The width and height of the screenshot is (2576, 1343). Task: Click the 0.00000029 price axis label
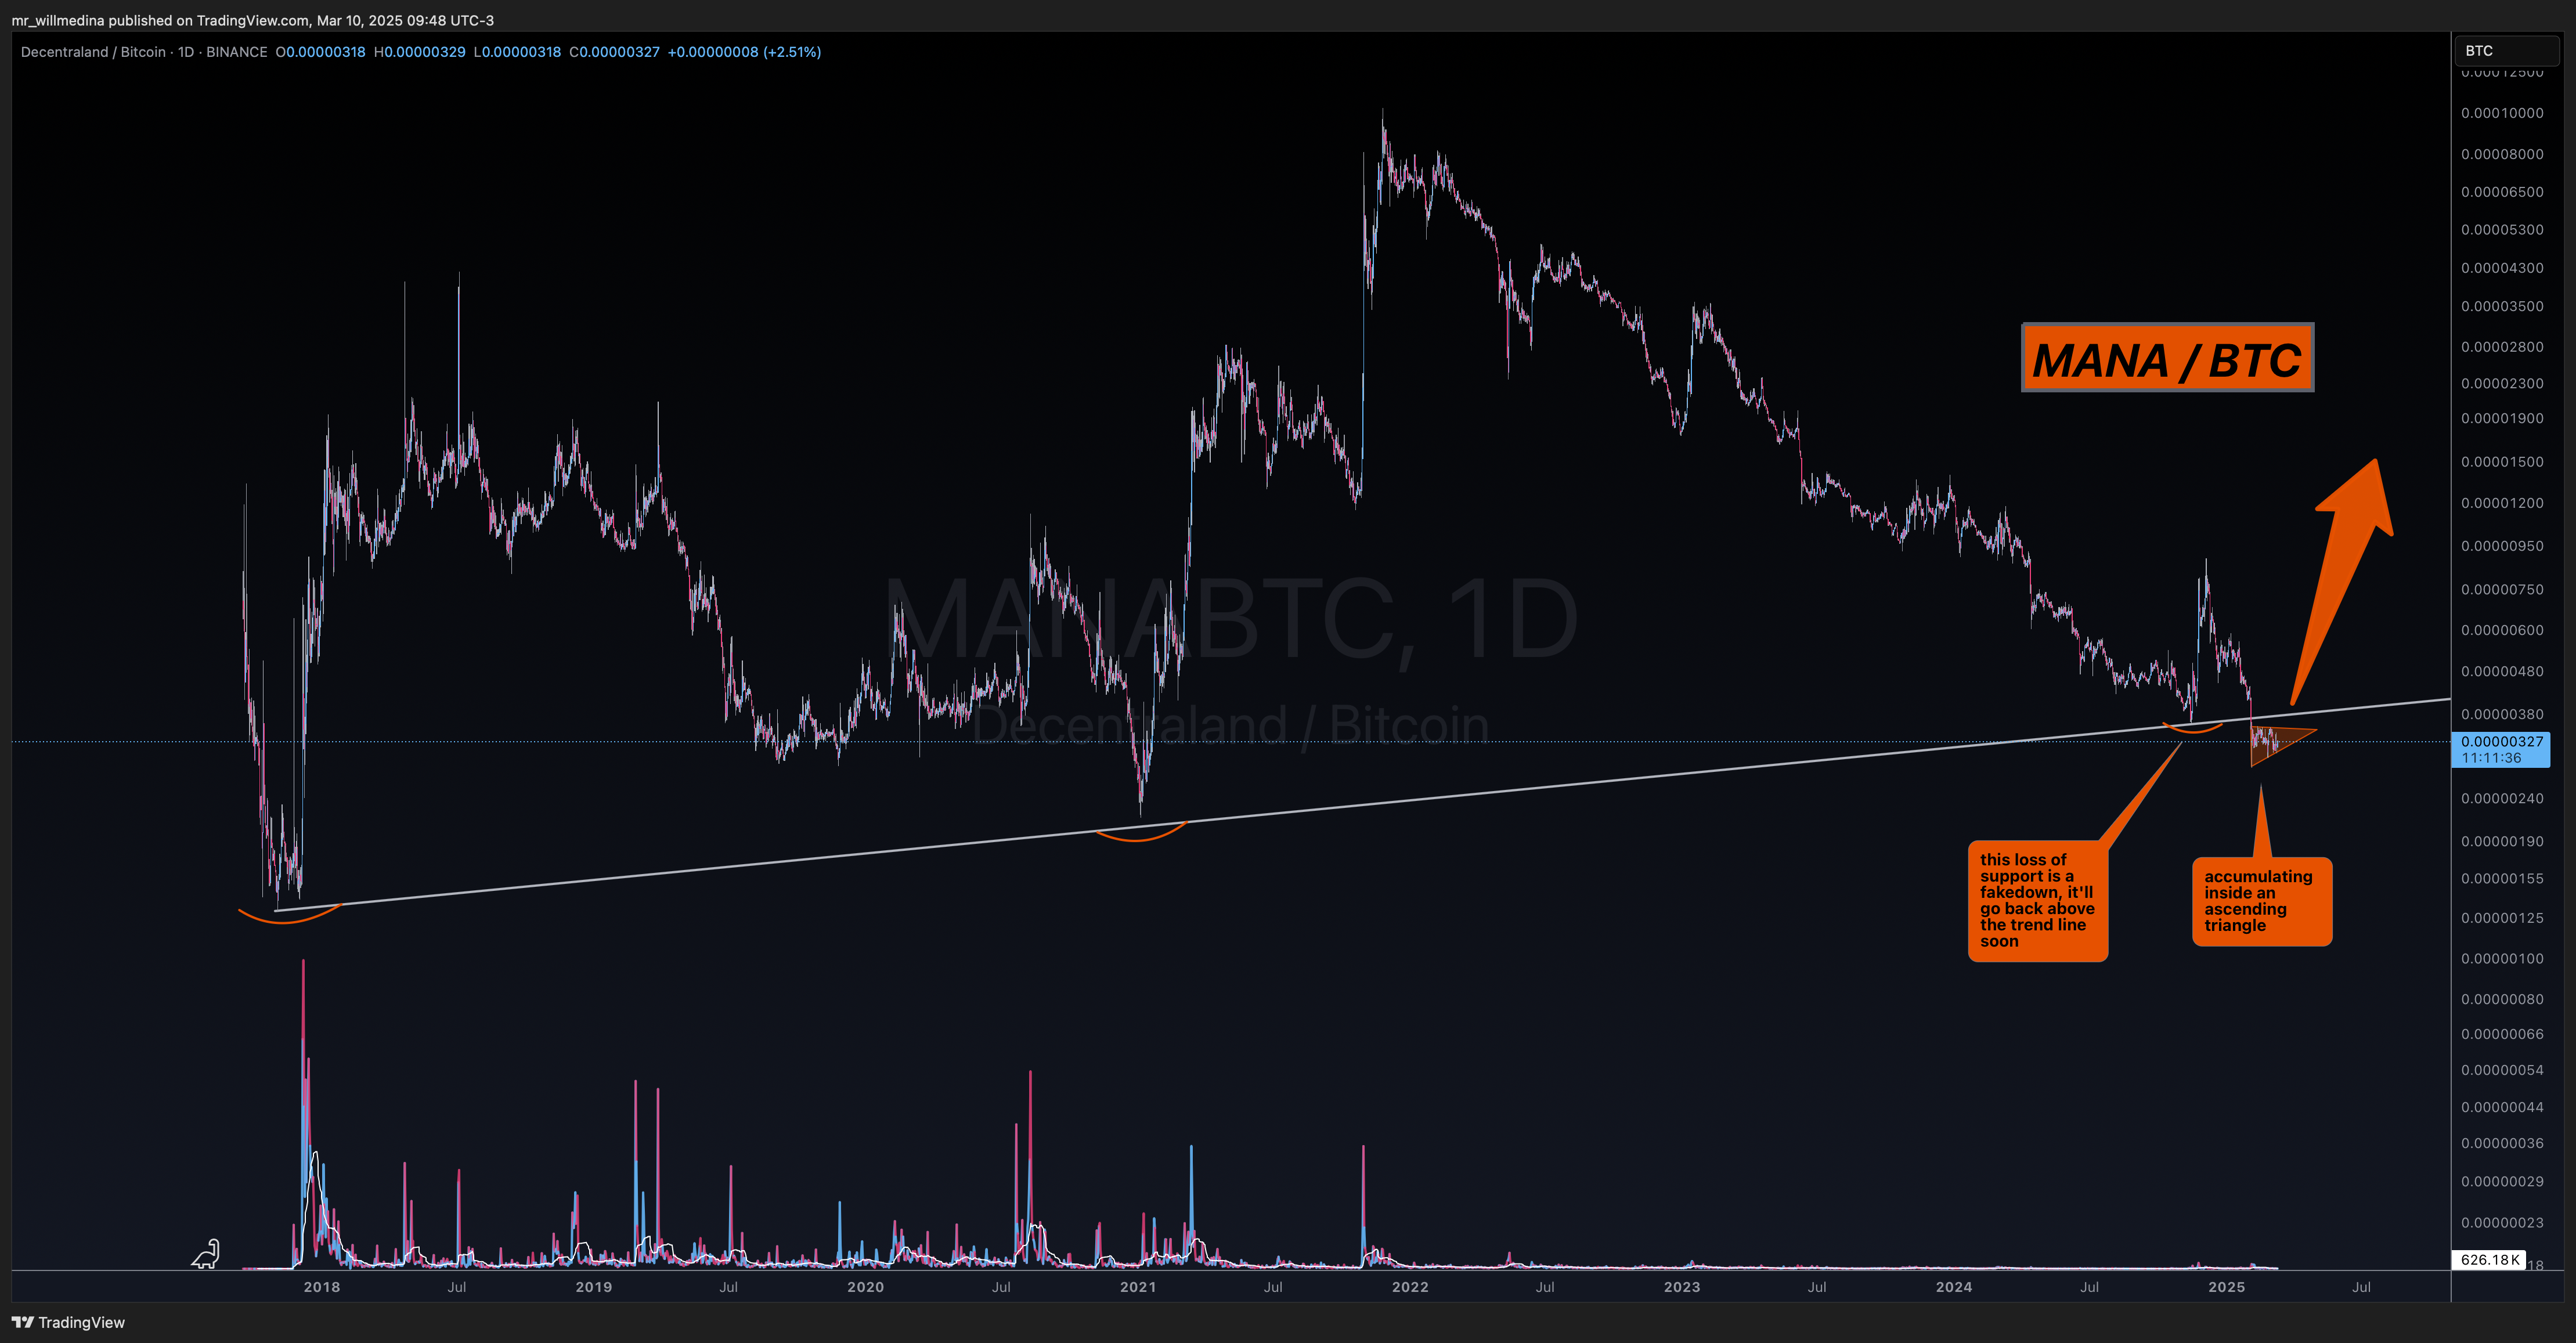click(x=2502, y=1182)
